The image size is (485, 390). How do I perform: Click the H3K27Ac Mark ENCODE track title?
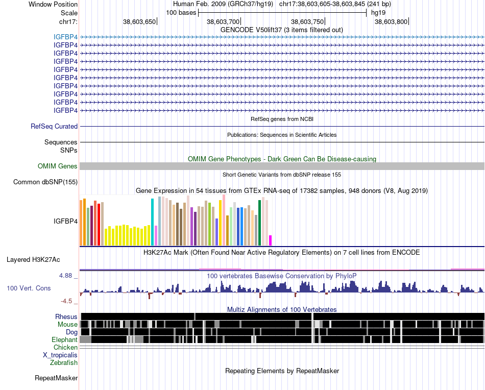coord(282,252)
